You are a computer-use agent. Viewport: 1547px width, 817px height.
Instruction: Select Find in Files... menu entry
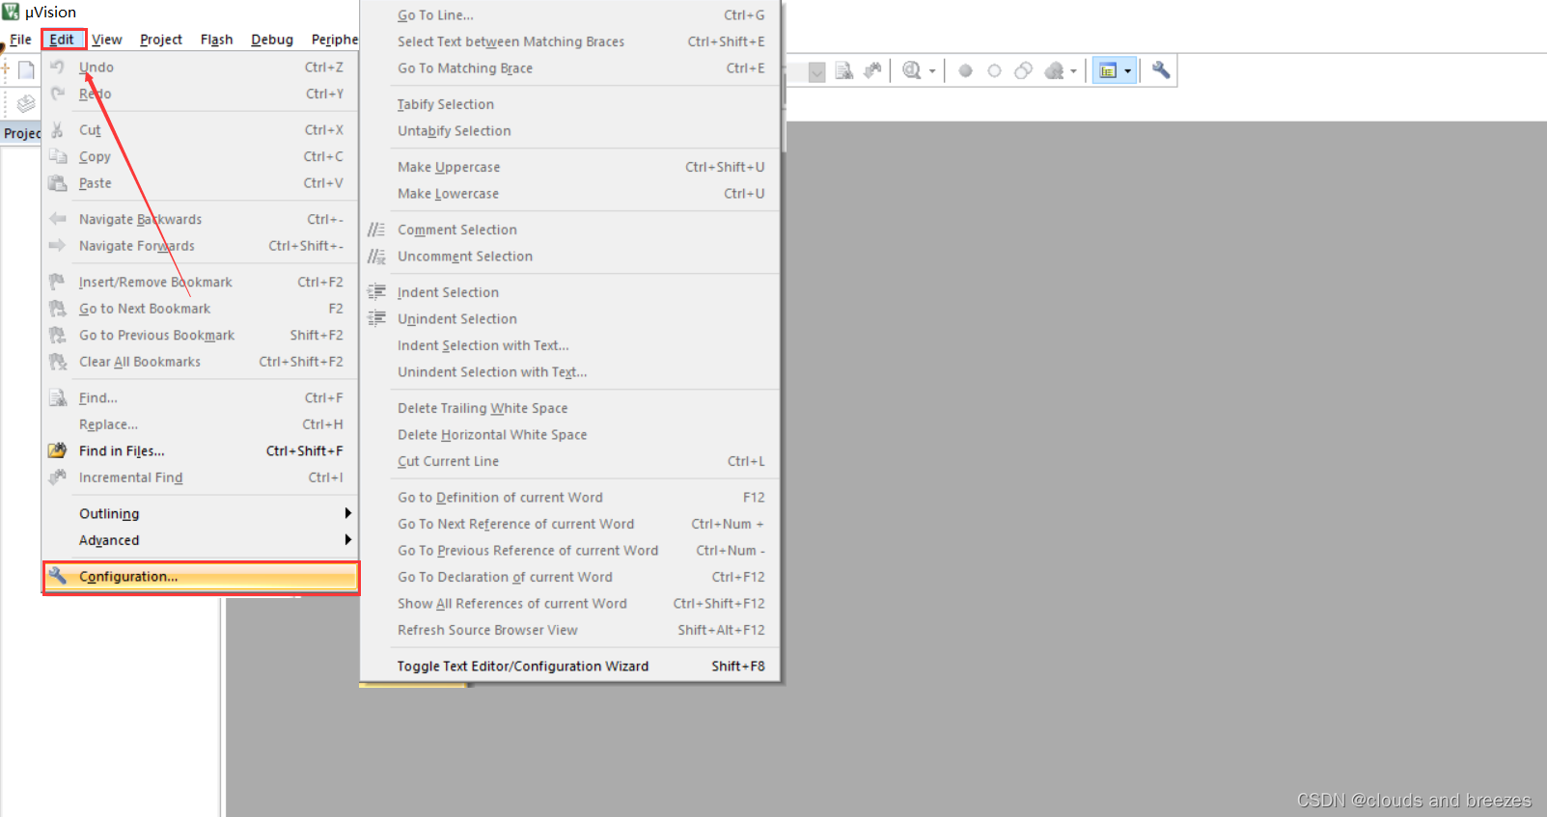click(x=201, y=450)
